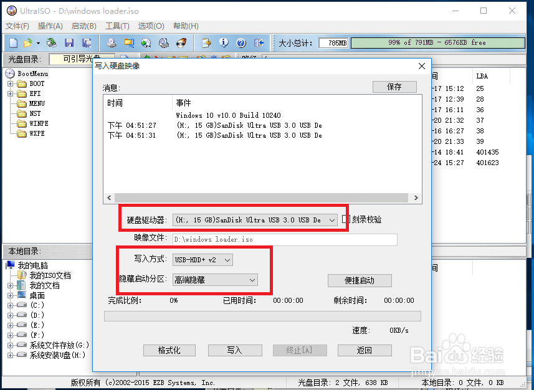Click the Save toolbar icon
This screenshot has width=534, height=390.
coord(69,42)
